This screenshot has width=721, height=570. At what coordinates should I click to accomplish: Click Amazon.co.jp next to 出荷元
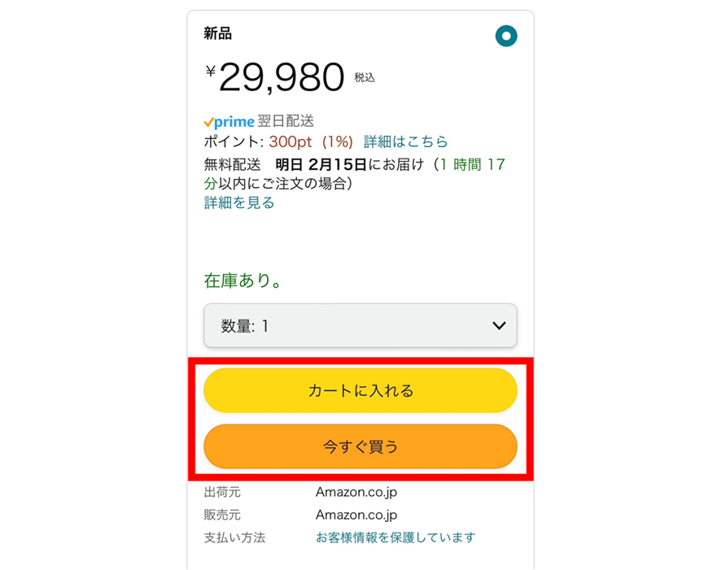356,492
